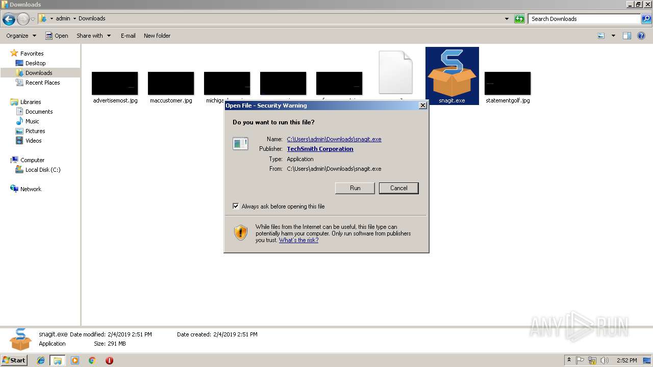Open the Videos library

(33, 141)
